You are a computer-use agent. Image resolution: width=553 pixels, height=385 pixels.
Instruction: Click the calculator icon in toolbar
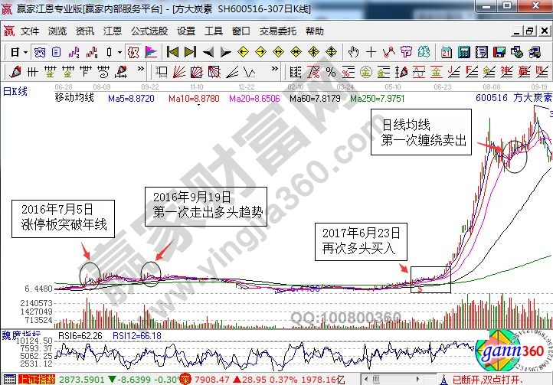point(462,52)
